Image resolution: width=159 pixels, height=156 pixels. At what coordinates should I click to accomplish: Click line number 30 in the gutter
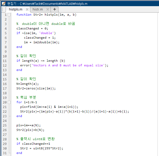5,148
